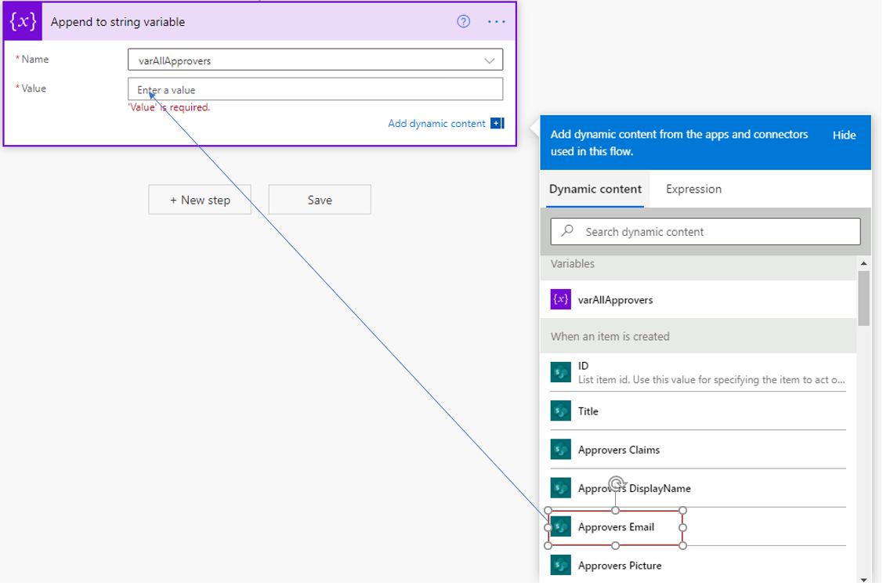Select the Approvers Picture item
Image resolution: width=883 pixels, height=586 pixels.
pyautogui.click(x=698, y=565)
